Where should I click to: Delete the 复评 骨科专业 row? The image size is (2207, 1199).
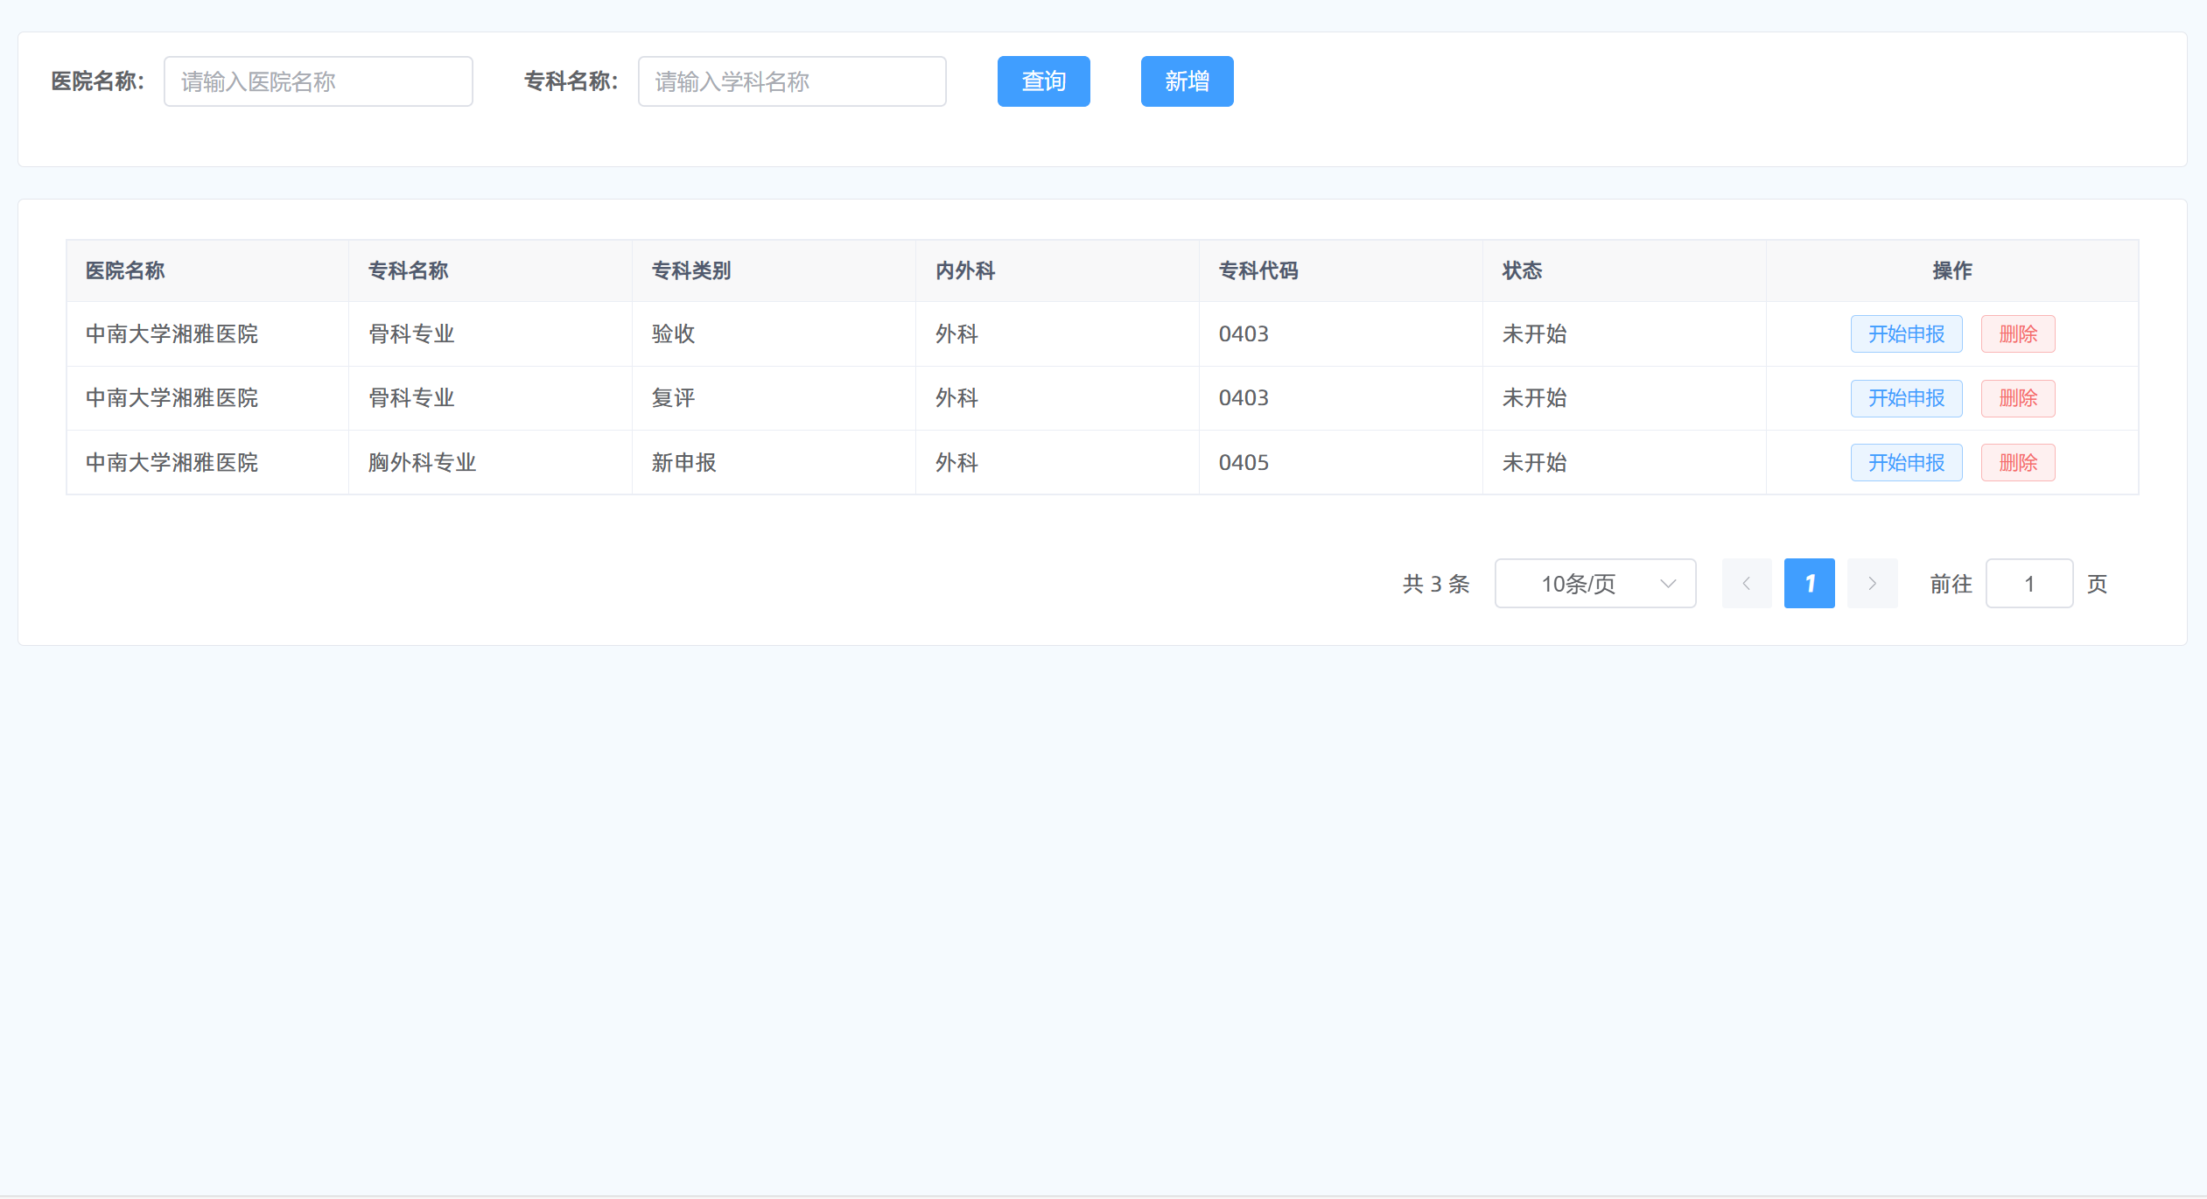click(2017, 398)
